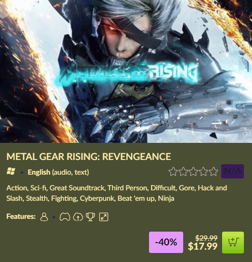The image size is (252, 262).
Task: Click the Great Soundtrack tag
Action: coord(77,188)
